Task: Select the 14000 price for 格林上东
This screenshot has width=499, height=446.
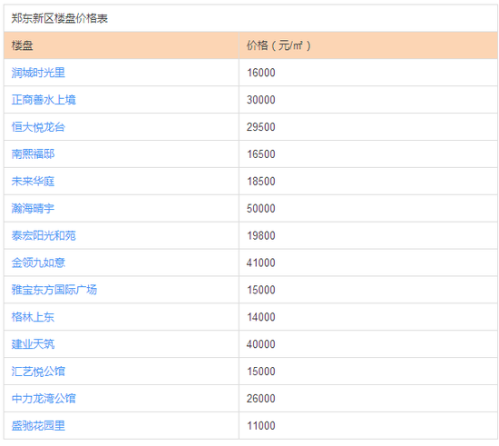Action: tap(261, 317)
